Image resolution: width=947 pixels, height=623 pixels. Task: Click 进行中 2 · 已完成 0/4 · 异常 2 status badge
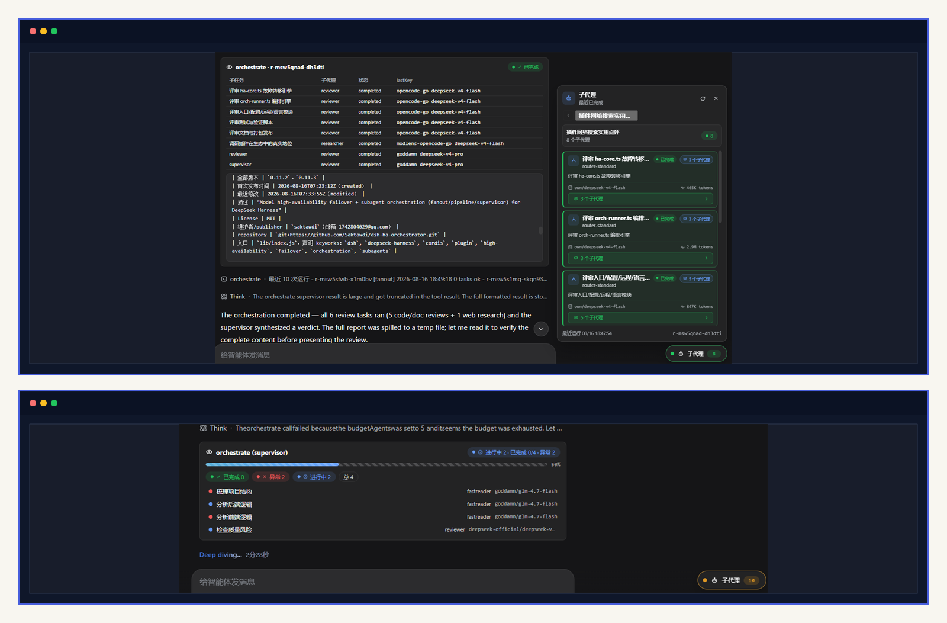tap(514, 452)
